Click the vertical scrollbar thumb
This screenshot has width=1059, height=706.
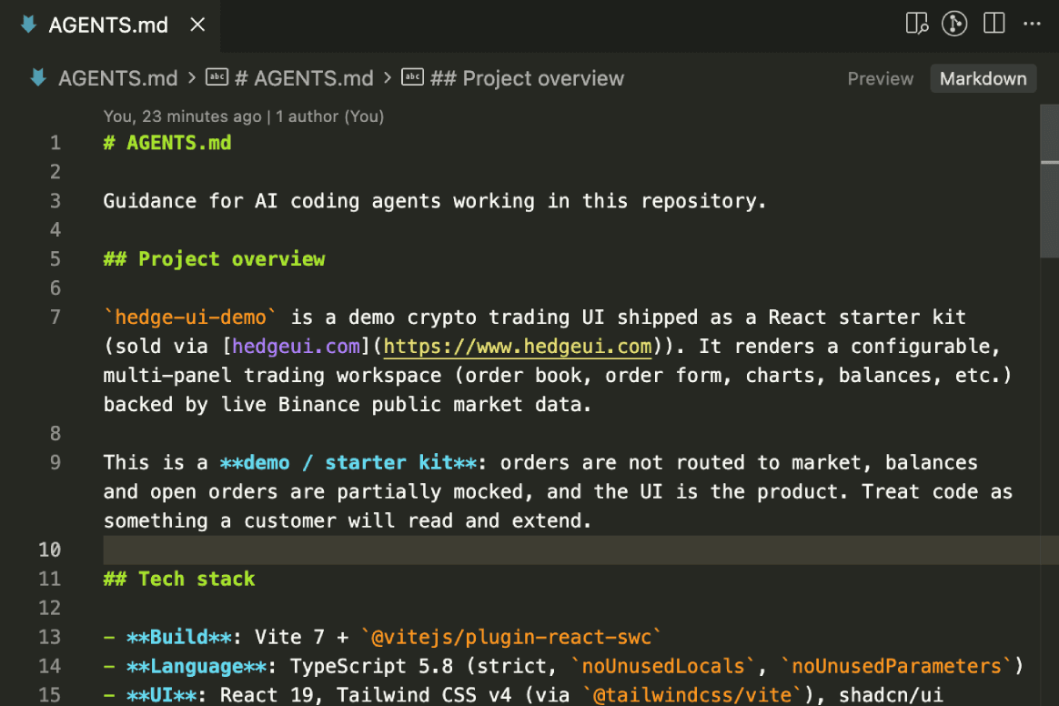(x=1049, y=181)
